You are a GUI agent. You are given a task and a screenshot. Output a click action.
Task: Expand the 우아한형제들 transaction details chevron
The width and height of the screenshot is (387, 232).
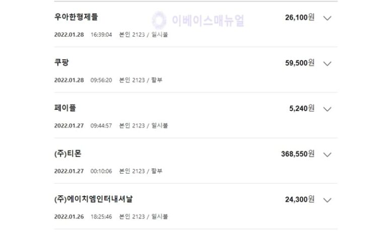tap(327, 18)
